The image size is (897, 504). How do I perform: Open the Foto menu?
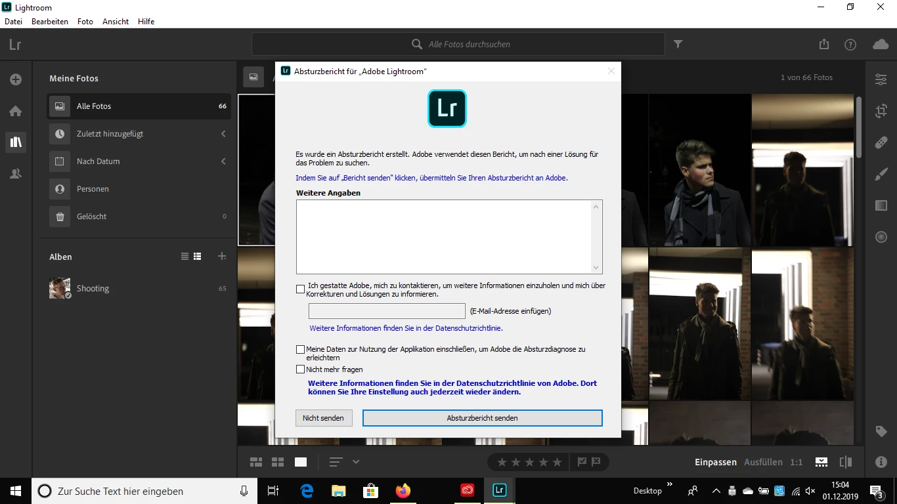[85, 22]
